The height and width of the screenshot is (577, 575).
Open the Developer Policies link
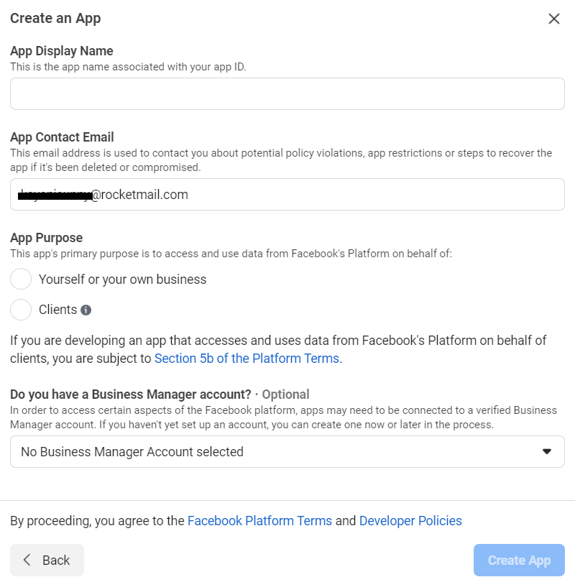tap(410, 520)
